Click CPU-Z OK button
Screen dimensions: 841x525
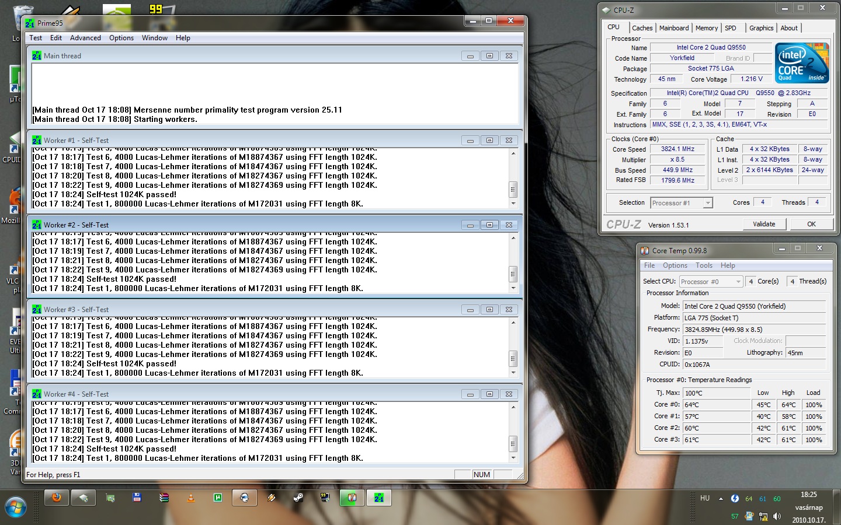click(811, 224)
